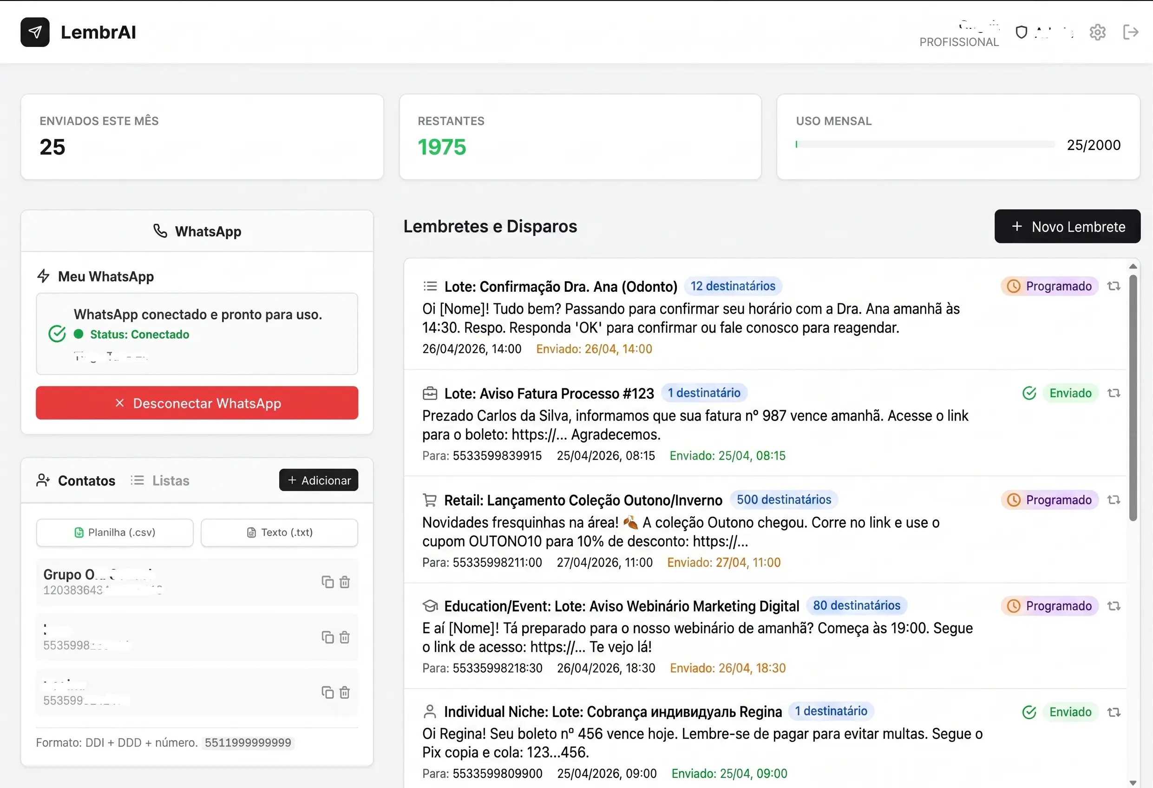The height and width of the screenshot is (788, 1153).
Task: Click the scroll up arrow of reminders list
Action: [x=1133, y=267]
